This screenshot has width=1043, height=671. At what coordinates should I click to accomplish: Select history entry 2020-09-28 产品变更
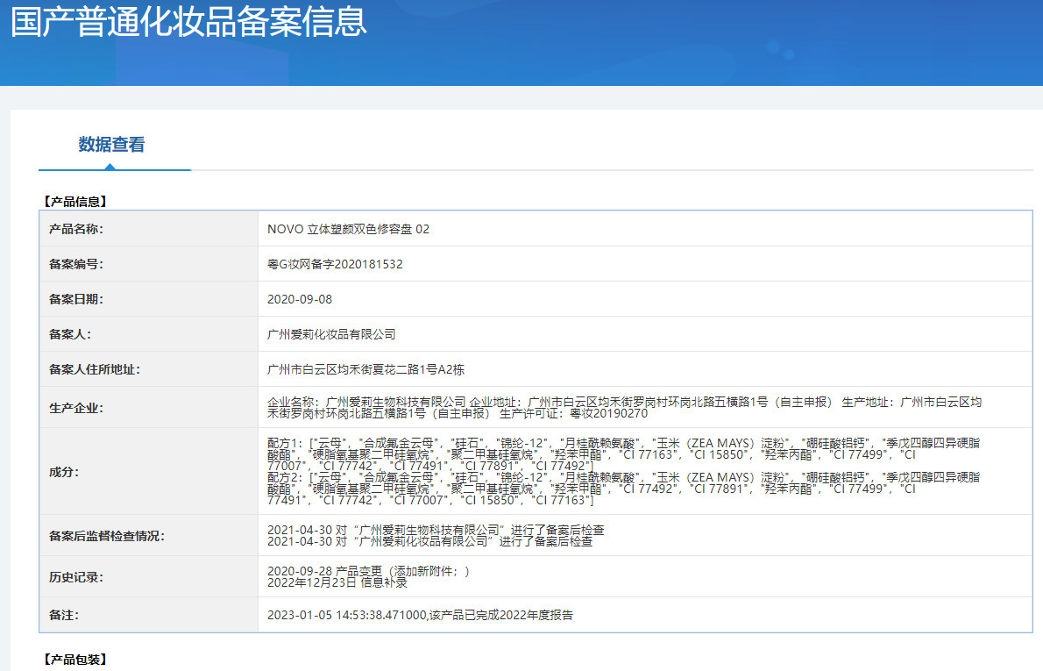pos(368,571)
